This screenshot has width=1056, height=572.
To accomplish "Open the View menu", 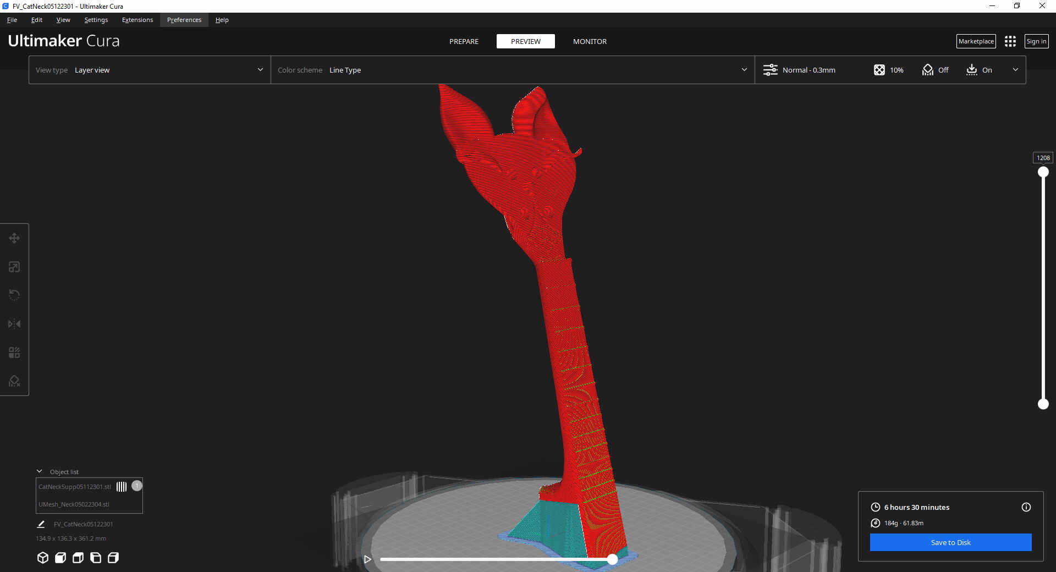I will pyautogui.click(x=63, y=20).
